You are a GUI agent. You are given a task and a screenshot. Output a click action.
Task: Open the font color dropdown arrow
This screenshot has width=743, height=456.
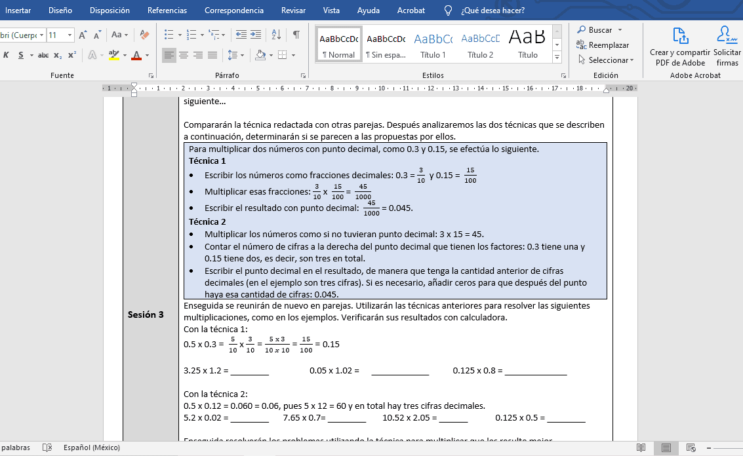tap(148, 56)
